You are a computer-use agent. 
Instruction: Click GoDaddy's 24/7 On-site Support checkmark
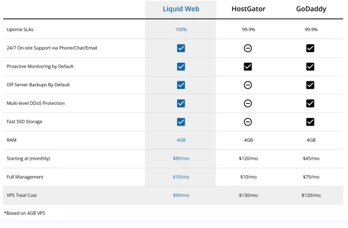(x=310, y=48)
